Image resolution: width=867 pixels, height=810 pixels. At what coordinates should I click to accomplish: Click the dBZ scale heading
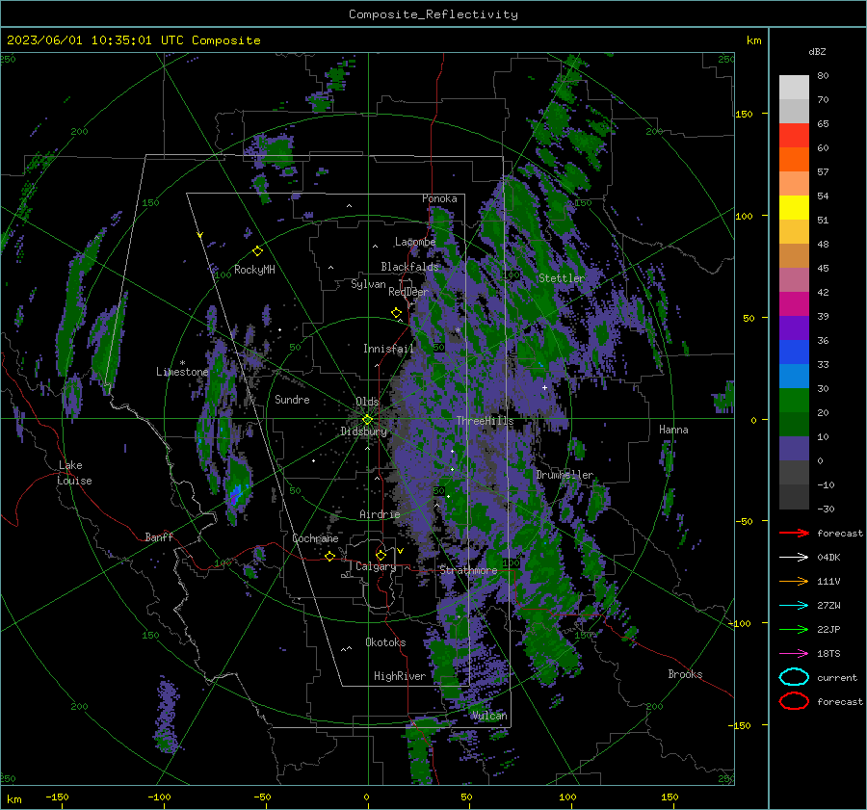(x=817, y=51)
